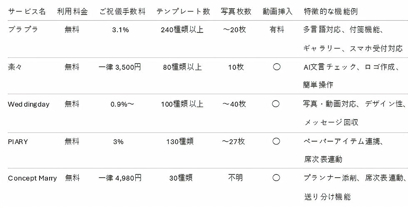Click the circle mark in Concept Marry row
This screenshot has height=208, width=408.
pyautogui.click(x=276, y=178)
